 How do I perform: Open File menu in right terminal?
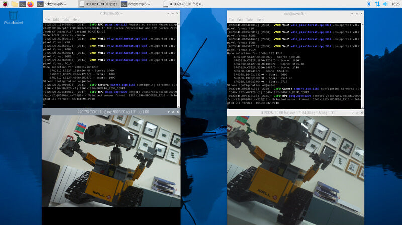pyautogui.click(x=231, y=20)
